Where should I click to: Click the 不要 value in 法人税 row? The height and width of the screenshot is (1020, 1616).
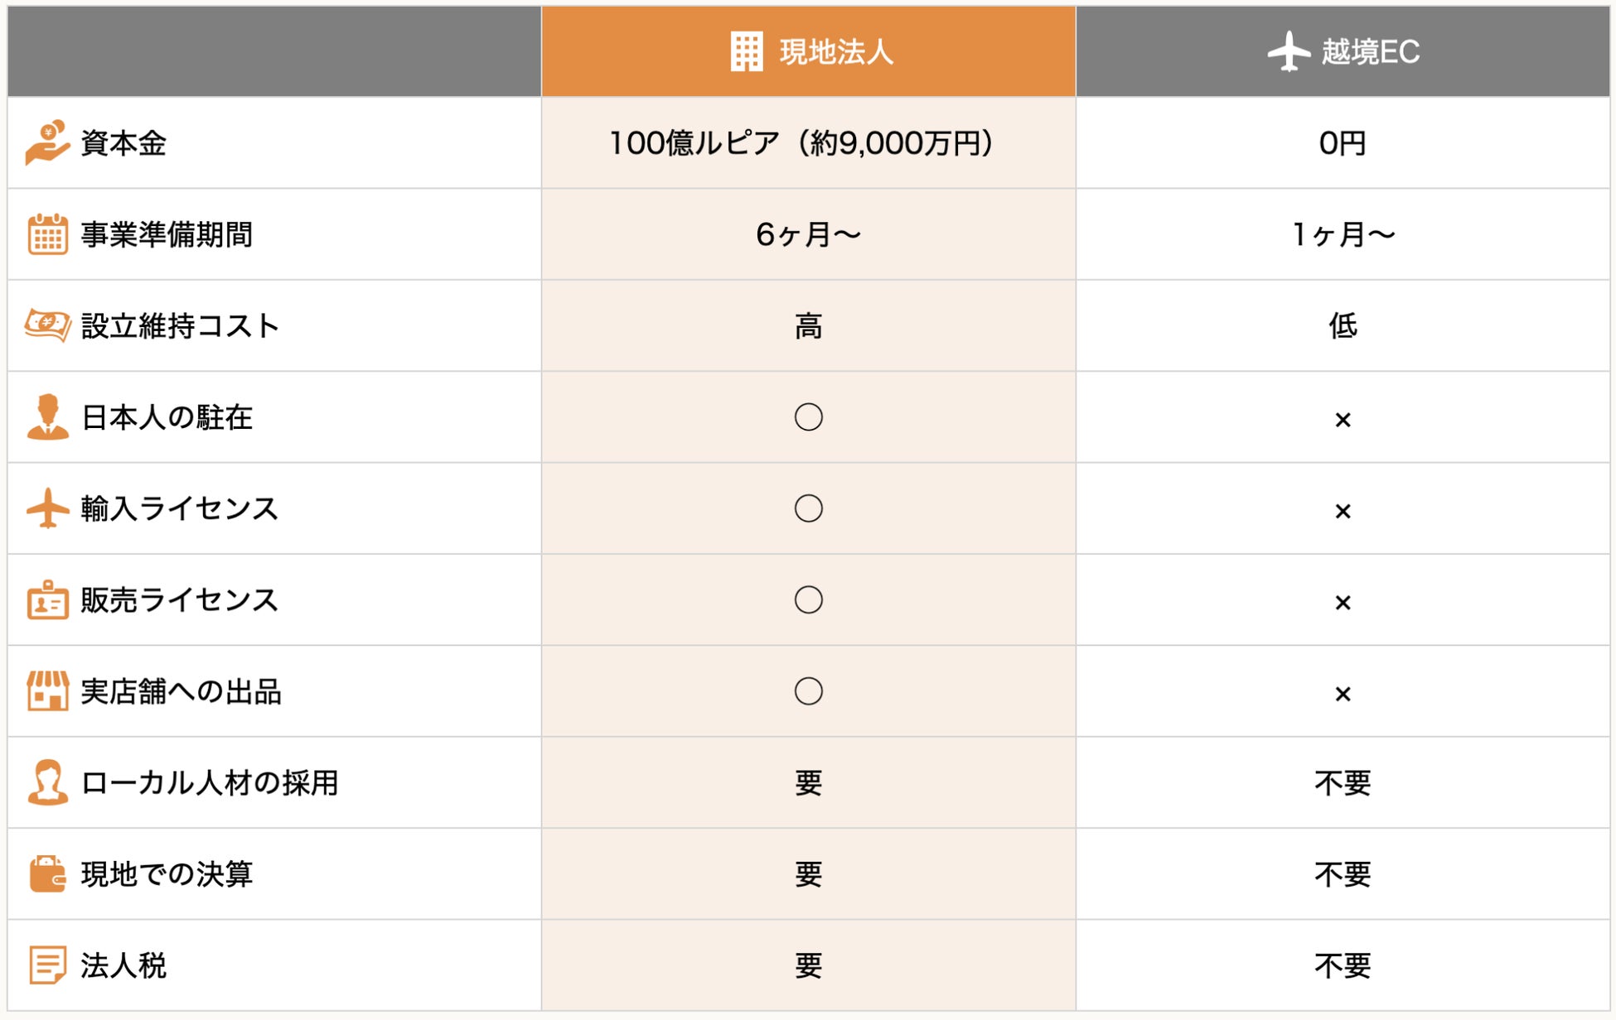click(1343, 965)
